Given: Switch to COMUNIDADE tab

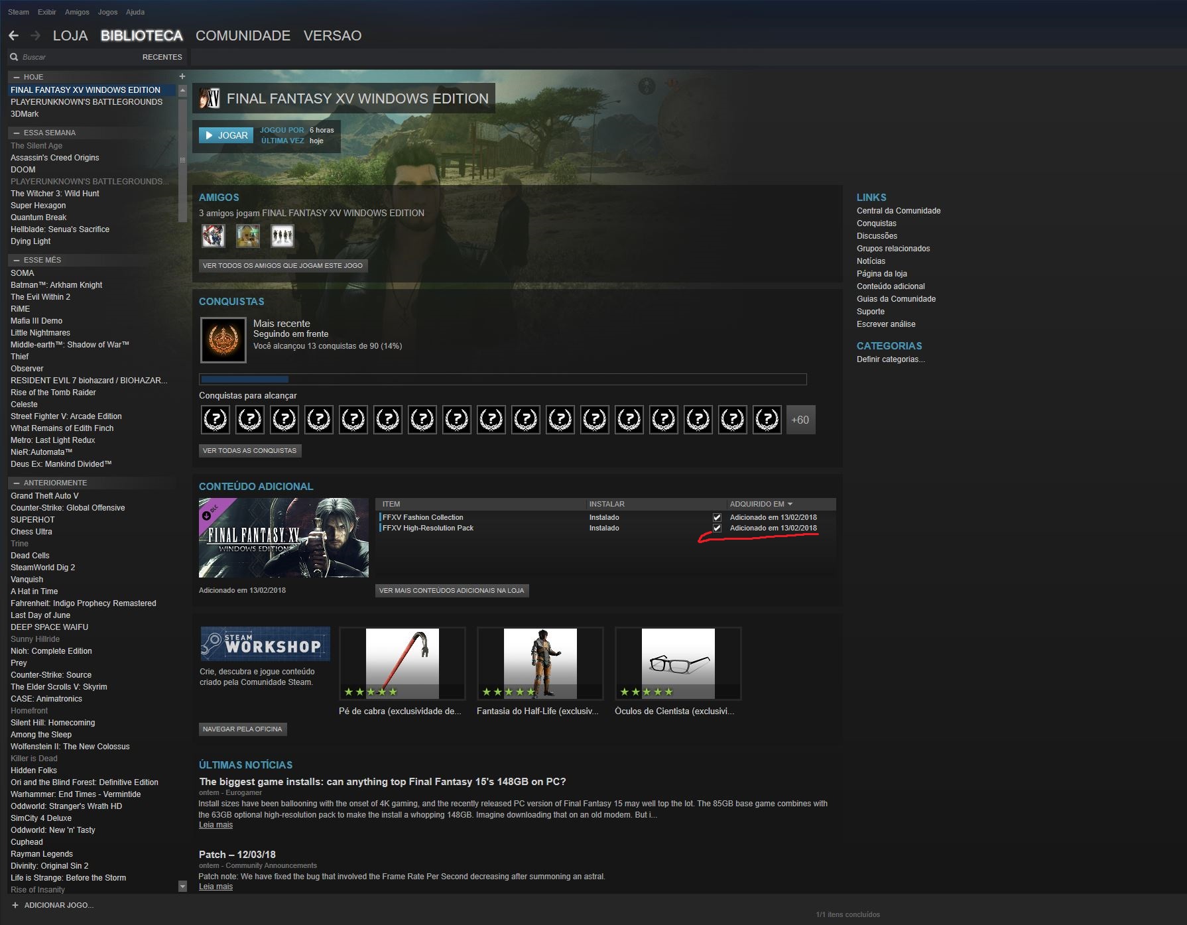Looking at the screenshot, I should click(x=243, y=36).
